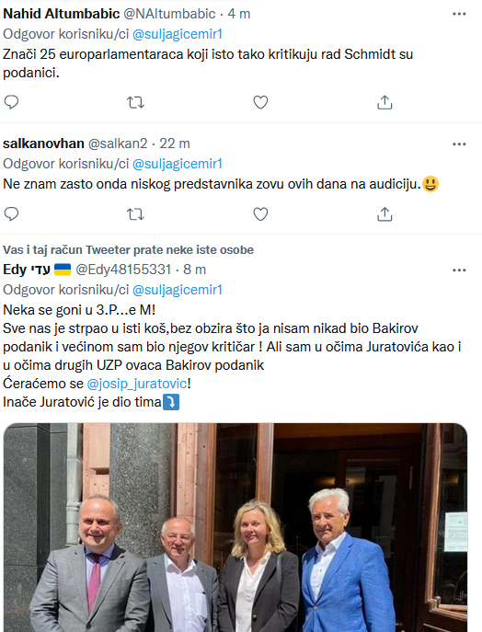This screenshot has height=632, width=482.
Task: Open the attached group photo
Action: tap(235, 527)
